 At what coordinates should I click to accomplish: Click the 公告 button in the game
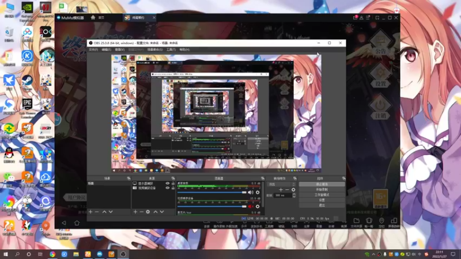pyautogui.click(x=380, y=42)
